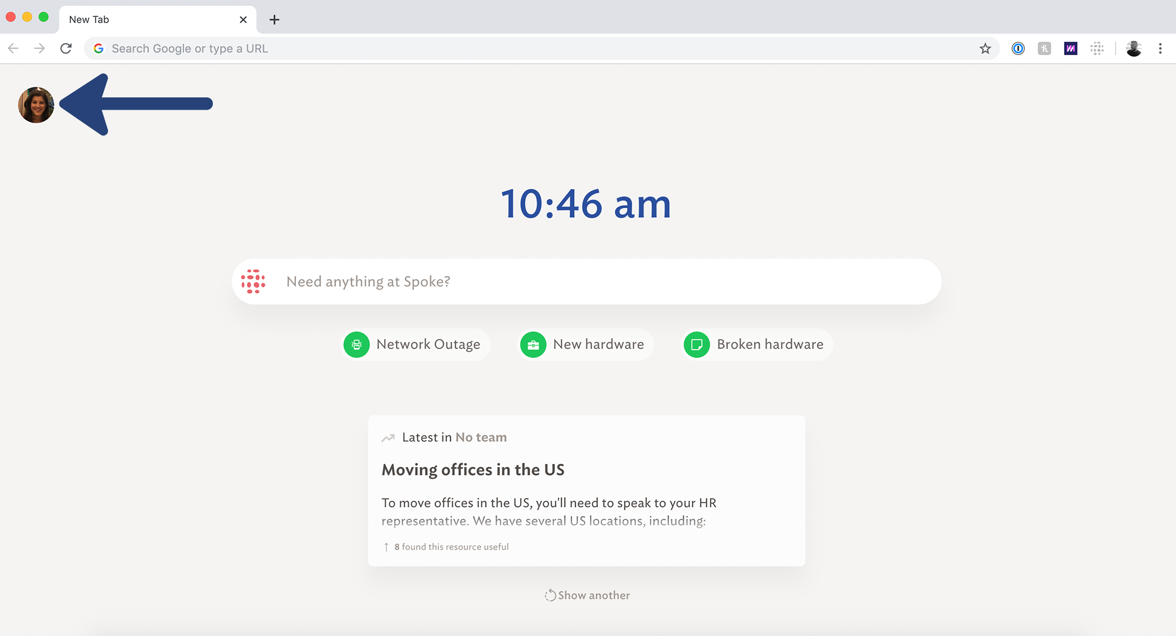Image resolution: width=1176 pixels, height=636 pixels.
Task: Click the gray extension icon in the toolbar
Action: 1044,49
